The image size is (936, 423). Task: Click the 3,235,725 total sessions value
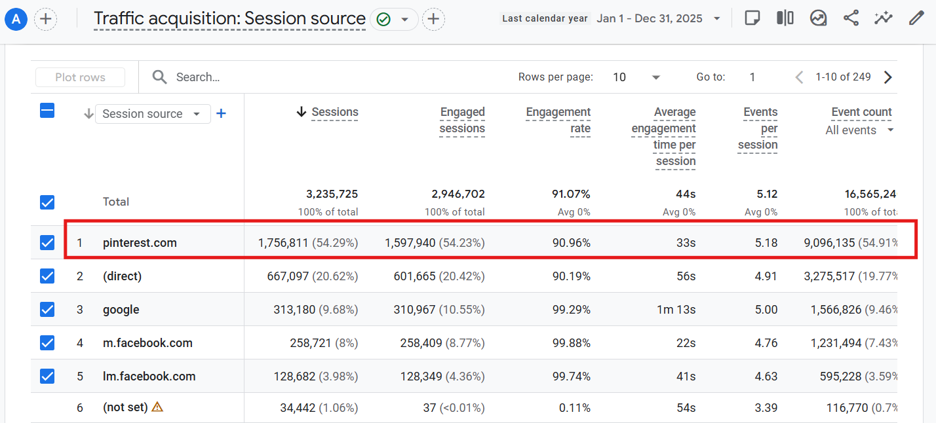332,194
